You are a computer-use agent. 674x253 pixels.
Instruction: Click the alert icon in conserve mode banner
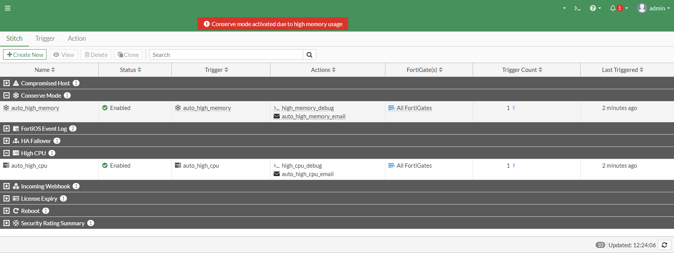[x=207, y=24]
